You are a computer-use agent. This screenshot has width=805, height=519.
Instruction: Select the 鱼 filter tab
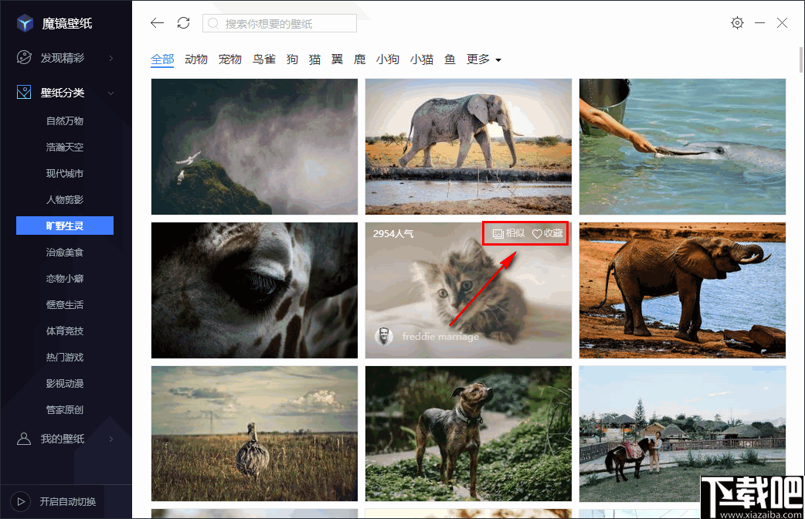[450, 59]
